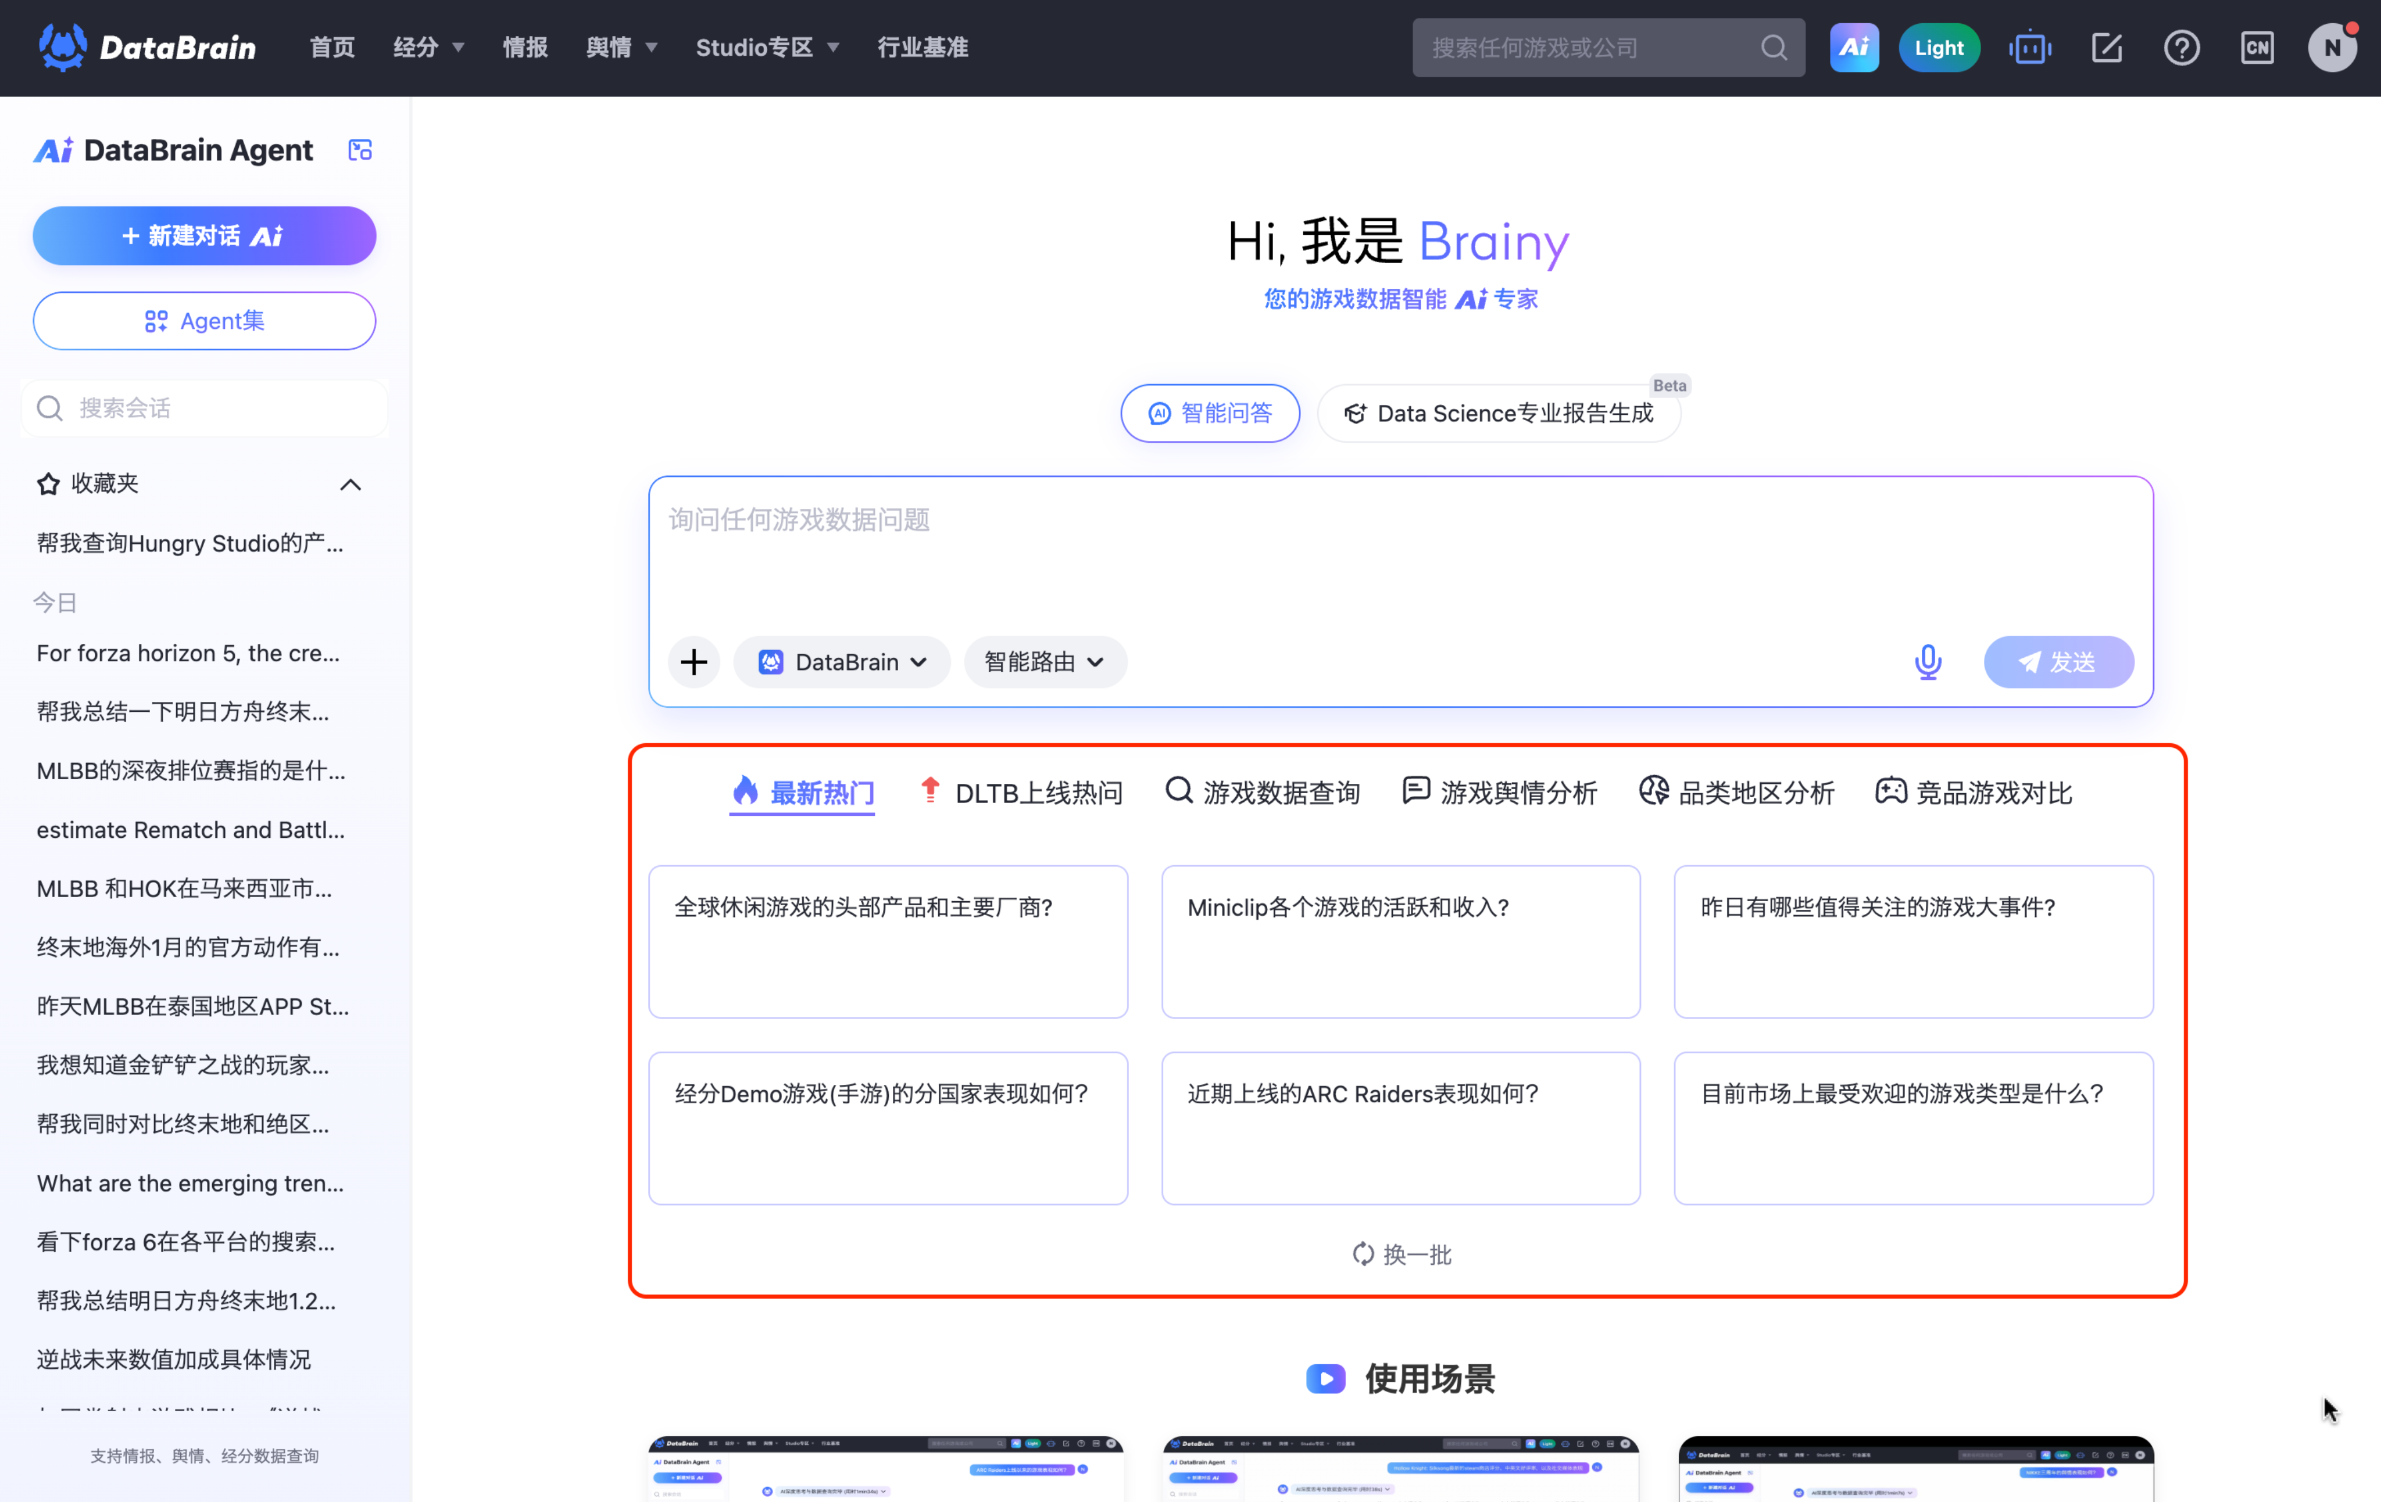2381x1502 pixels.
Task: Select question 目前市场上最受欢迎的游戏类型是什么?
Action: 1913,1128
